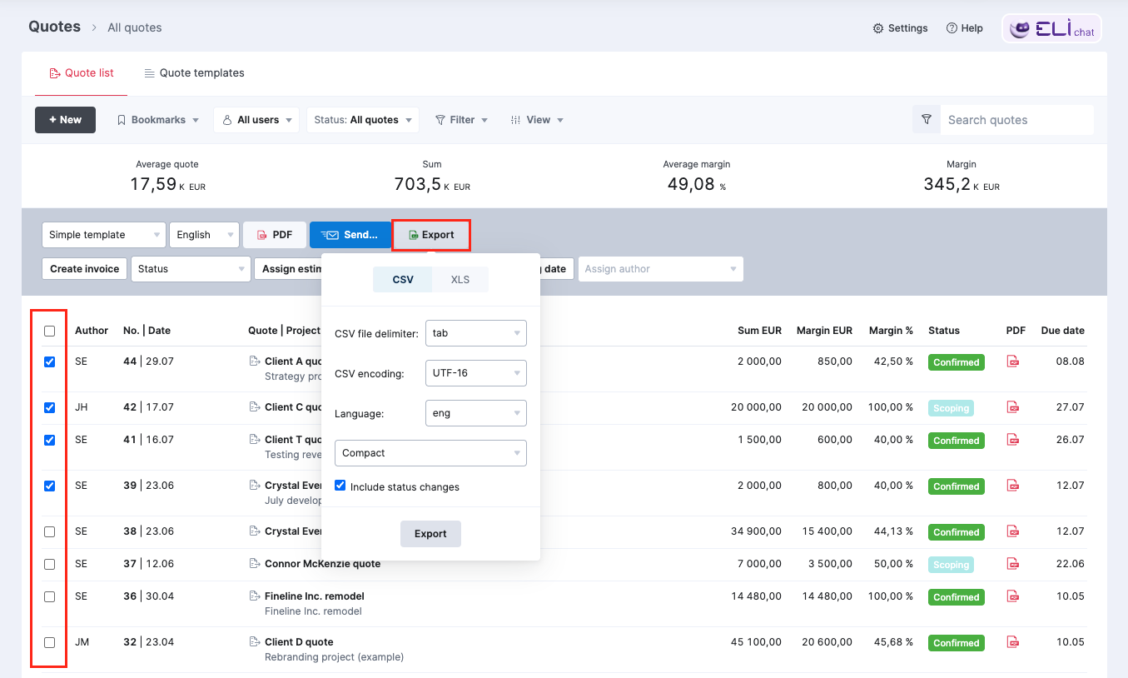Open the All users dropdown
The image size is (1128, 678).
[x=256, y=120]
